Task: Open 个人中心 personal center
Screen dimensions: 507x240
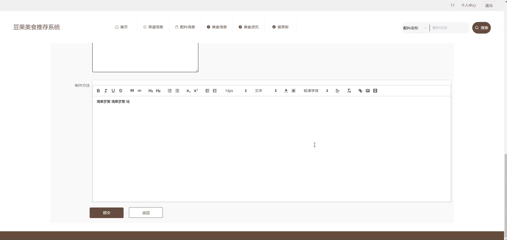Action: [x=469, y=5]
